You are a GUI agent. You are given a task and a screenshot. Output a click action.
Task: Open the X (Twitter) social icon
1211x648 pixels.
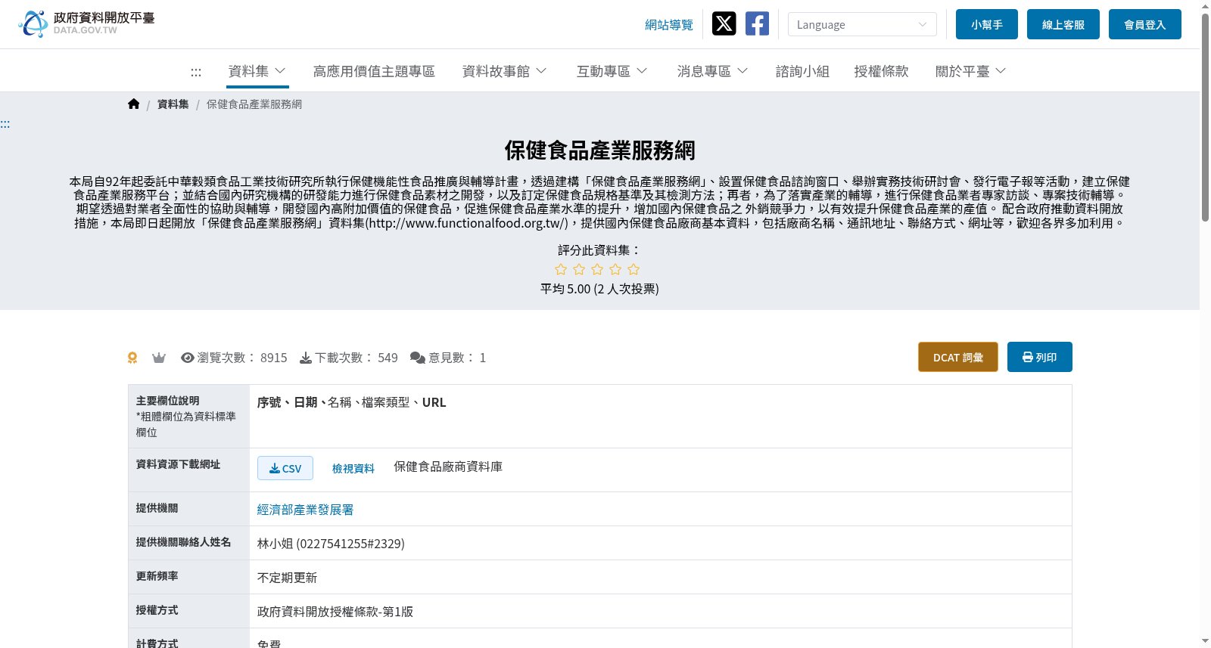tap(724, 24)
